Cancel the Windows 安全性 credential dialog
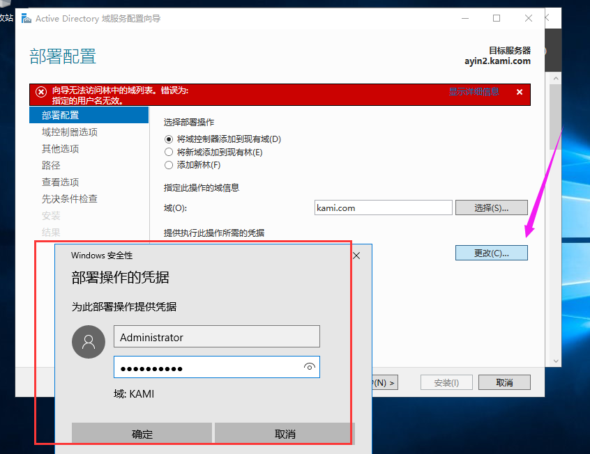 tap(285, 434)
